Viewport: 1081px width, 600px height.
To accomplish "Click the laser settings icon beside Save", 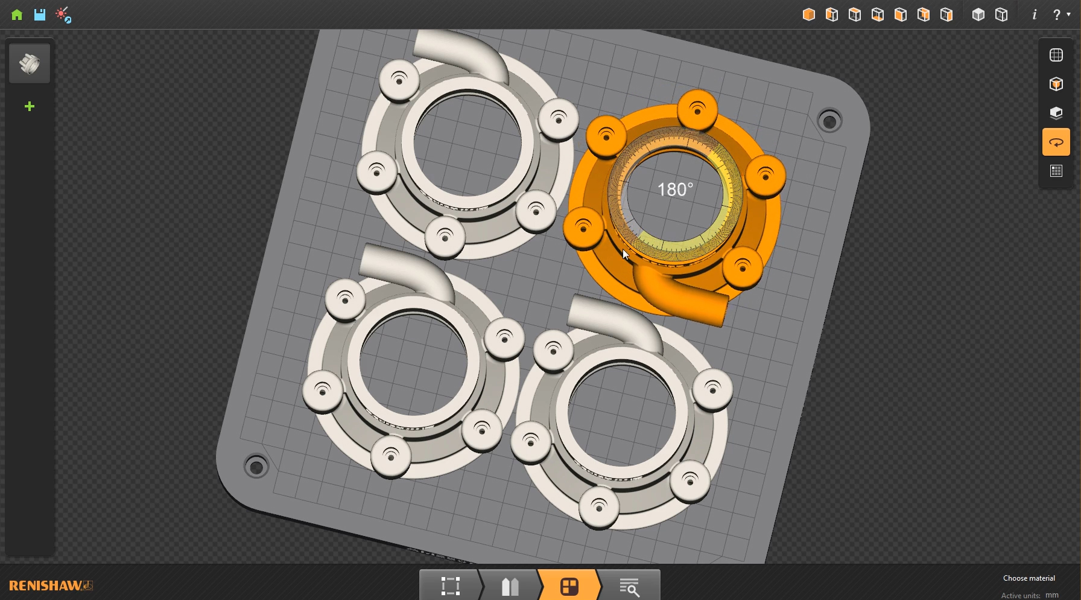I will coord(63,15).
